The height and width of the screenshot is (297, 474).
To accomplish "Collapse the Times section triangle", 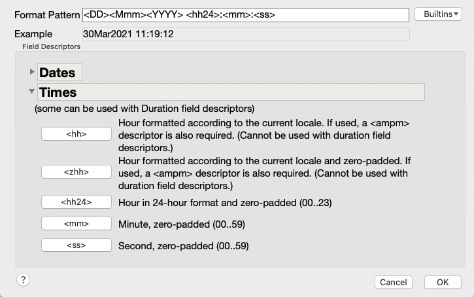I will coord(31,91).
